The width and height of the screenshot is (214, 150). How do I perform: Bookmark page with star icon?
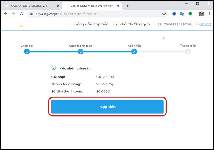pos(164,14)
